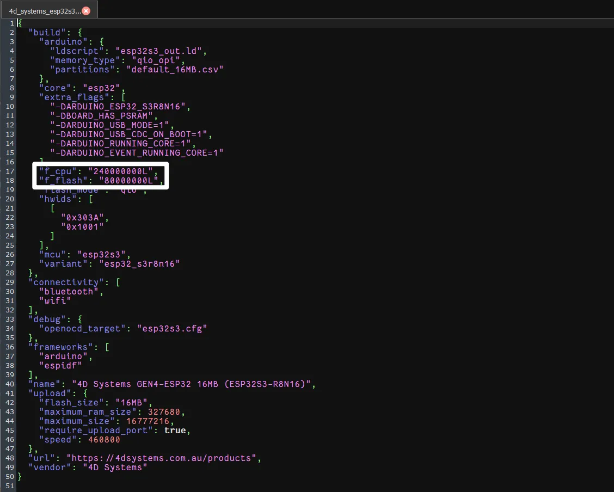Switch to the 4d_systems_esp32s3 tab
Screen dimensions: 614x492
[x=49, y=10]
